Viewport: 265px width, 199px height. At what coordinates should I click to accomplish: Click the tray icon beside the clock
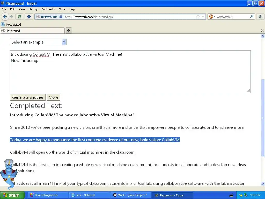point(246,195)
